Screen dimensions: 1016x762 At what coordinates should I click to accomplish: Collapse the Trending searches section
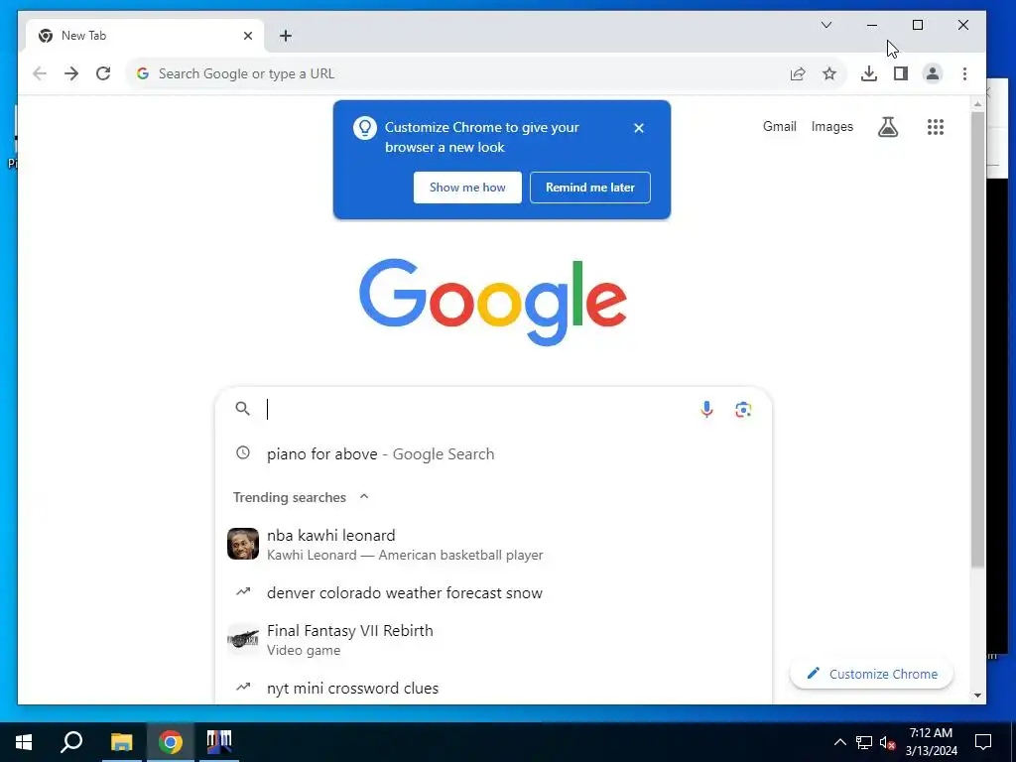point(364,497)
